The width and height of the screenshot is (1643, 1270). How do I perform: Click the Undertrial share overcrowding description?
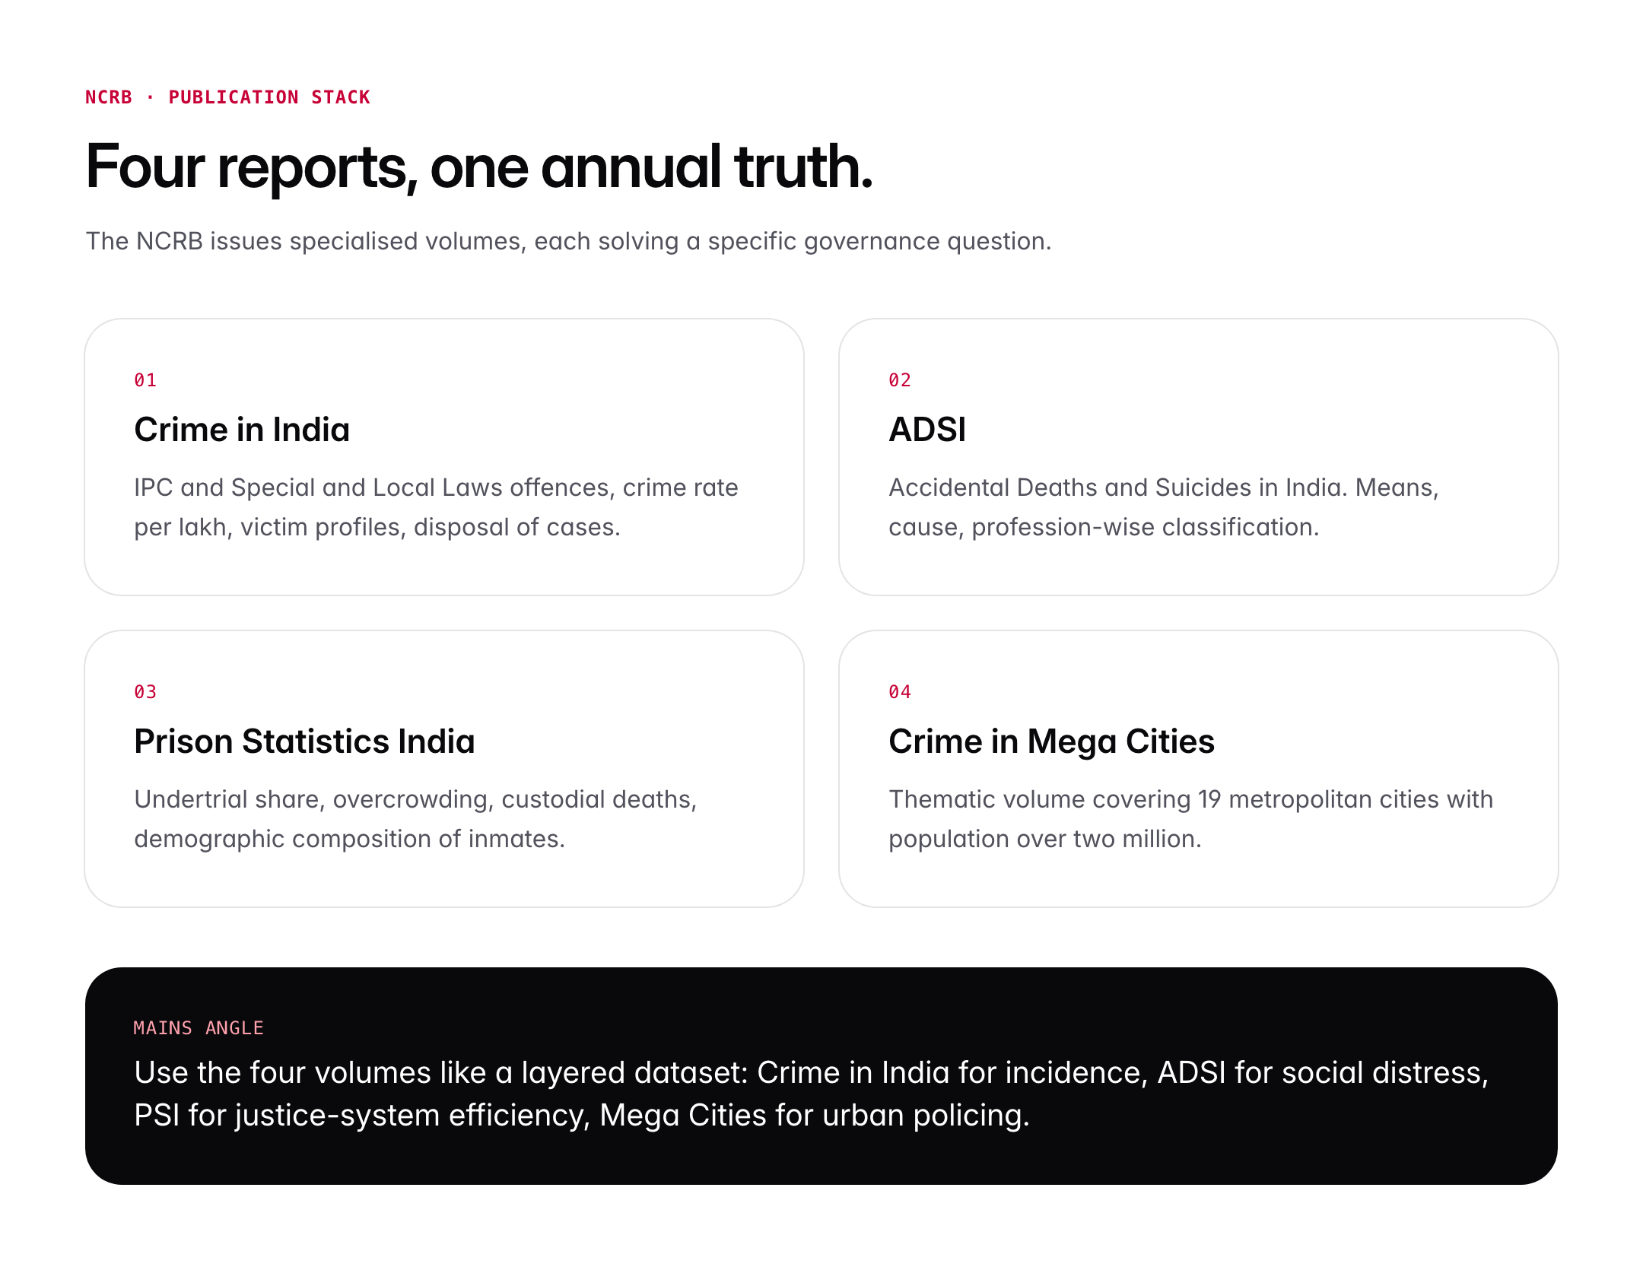point(415,819)
